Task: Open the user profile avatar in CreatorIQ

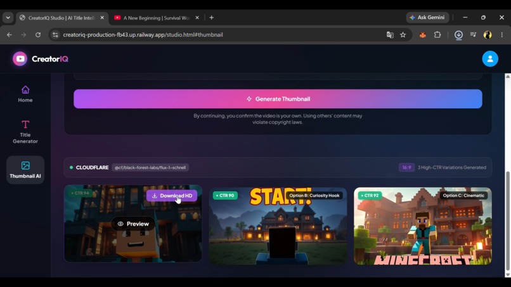Action: click(490, 59)
